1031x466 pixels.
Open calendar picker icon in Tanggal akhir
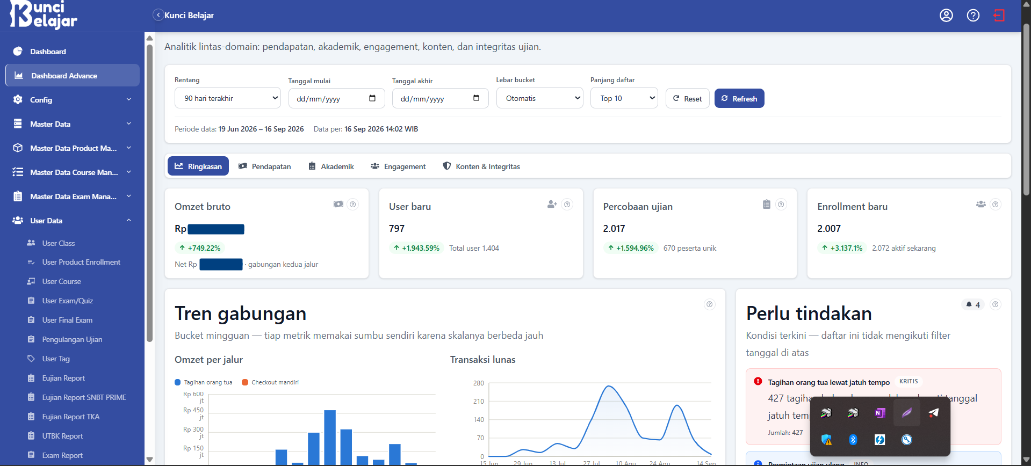coord(476,98)
